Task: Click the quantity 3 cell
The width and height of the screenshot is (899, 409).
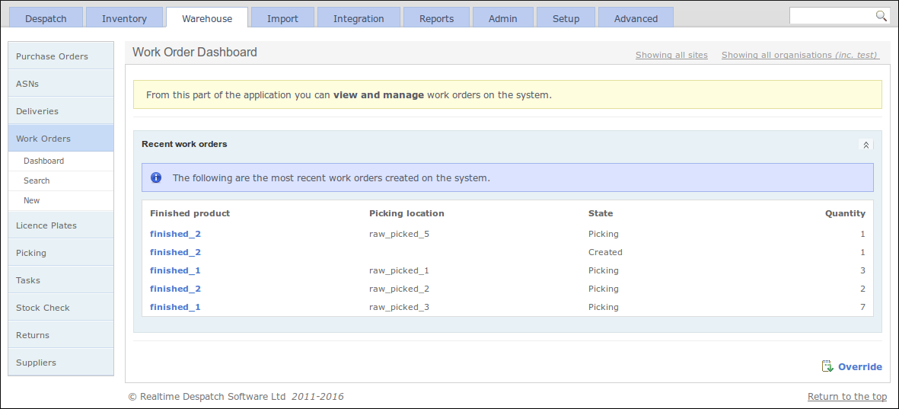Action: pyautogui.click(x=862, y=270)
